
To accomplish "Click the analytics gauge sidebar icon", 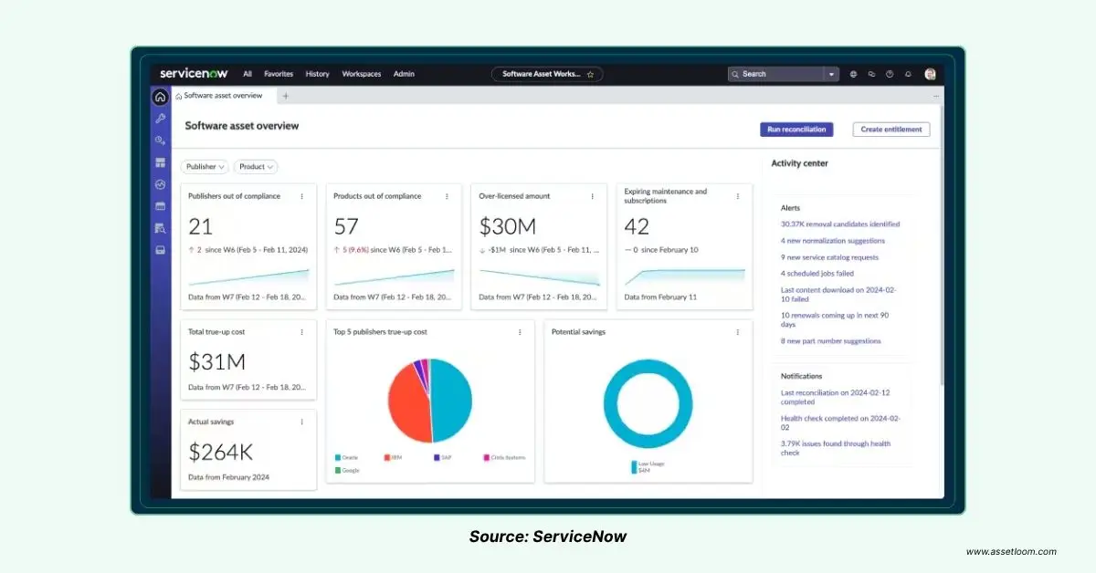I will point(161,184).
